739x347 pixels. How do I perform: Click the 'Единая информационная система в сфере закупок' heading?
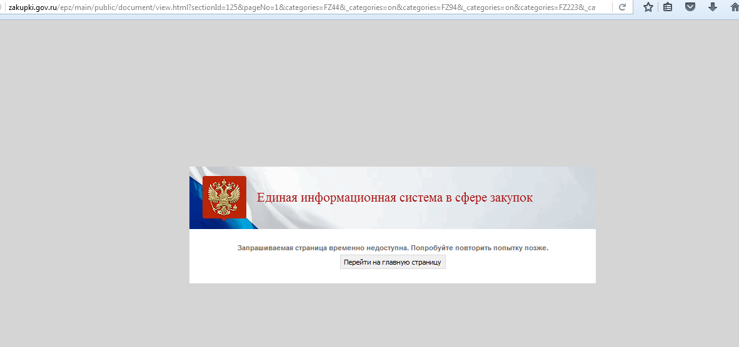[395, 198]
